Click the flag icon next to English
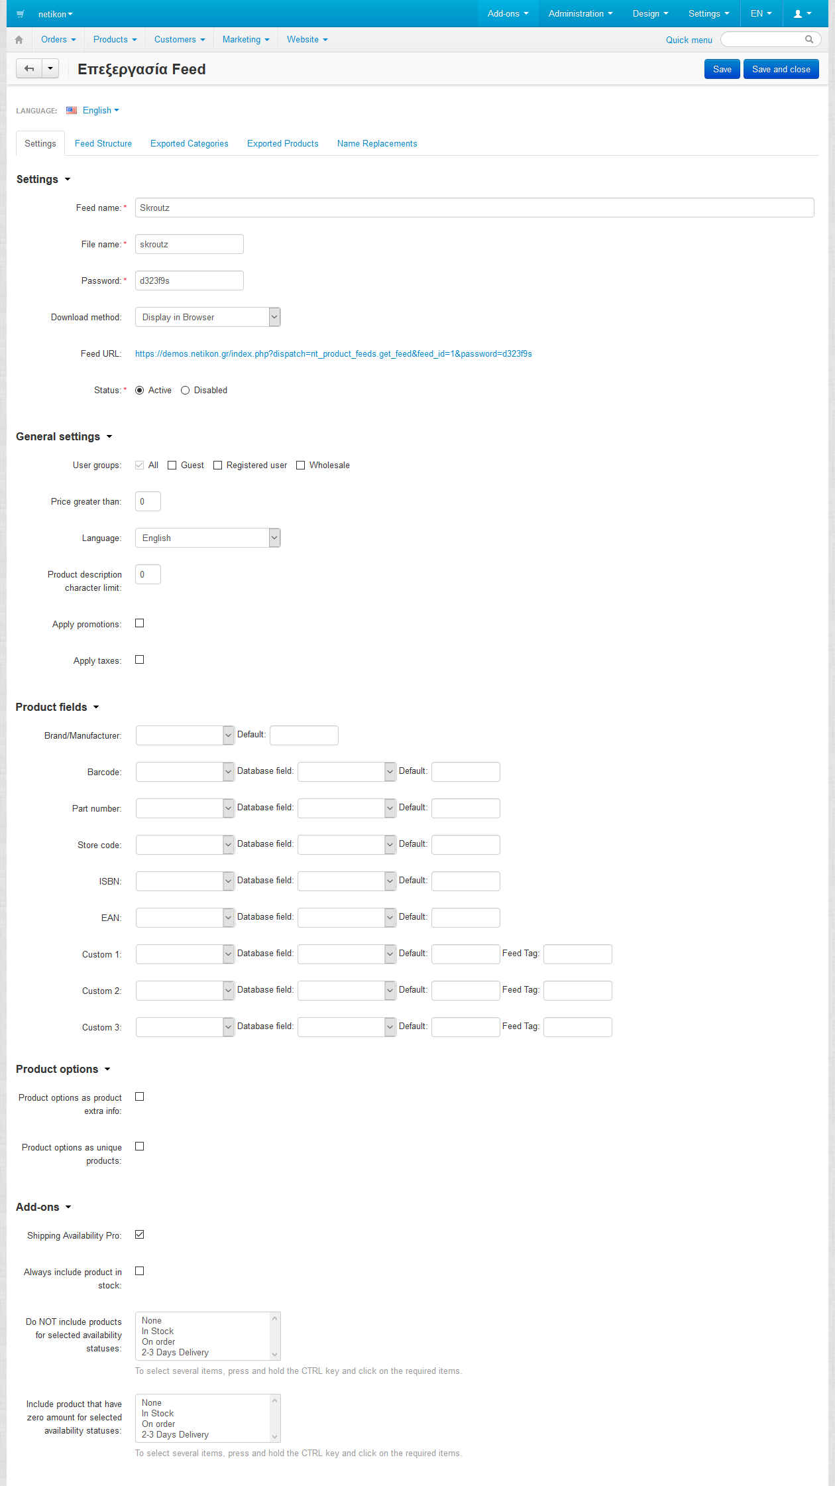This screenshot has height=1486, width=835. coord(72,111)
